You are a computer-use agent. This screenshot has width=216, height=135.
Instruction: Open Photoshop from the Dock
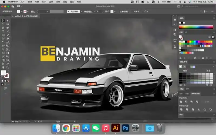click(x=125, y=128)
